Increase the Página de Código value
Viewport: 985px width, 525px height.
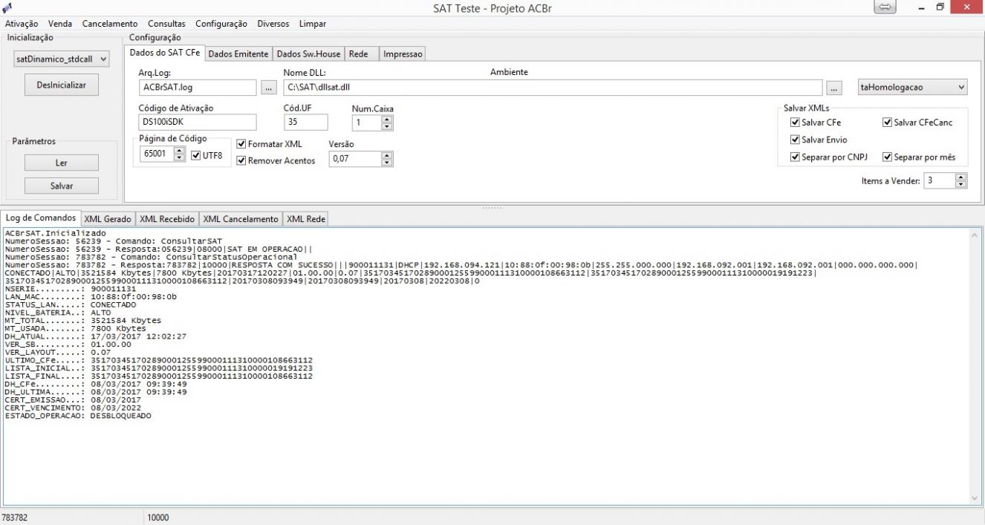[179, 151]
